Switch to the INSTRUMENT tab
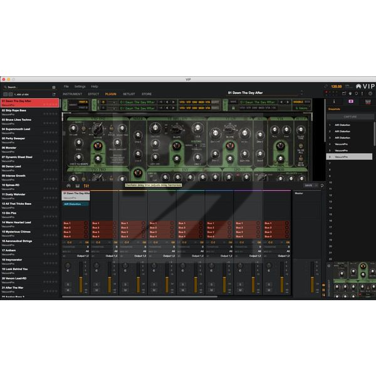The width and height of the screenshot is (376, 376). (x=73, y=94)
